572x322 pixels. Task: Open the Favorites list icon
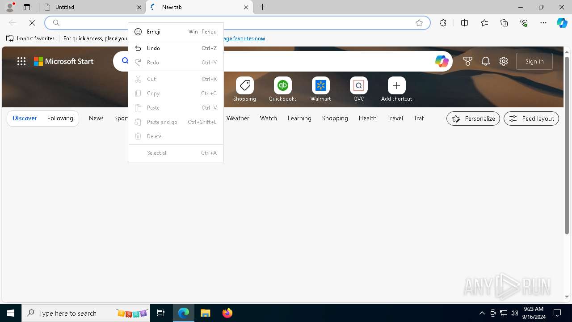484,23
